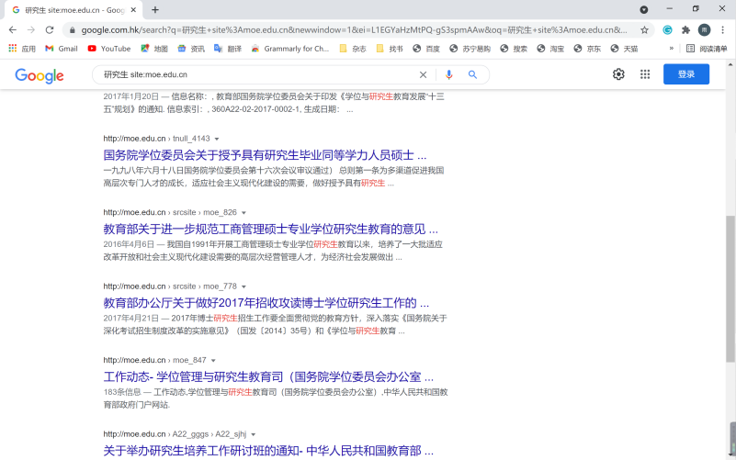This screenshot has height=460, width=736.
Task: Expand the dropdown arrow next to moe_847
Action: [x=213, y=361]
